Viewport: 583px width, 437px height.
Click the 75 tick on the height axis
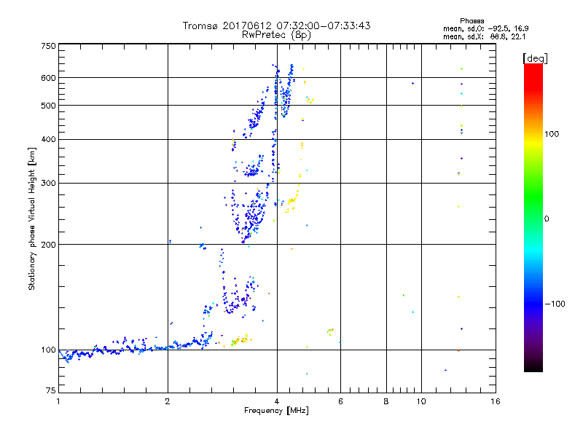tap(50, 393)
